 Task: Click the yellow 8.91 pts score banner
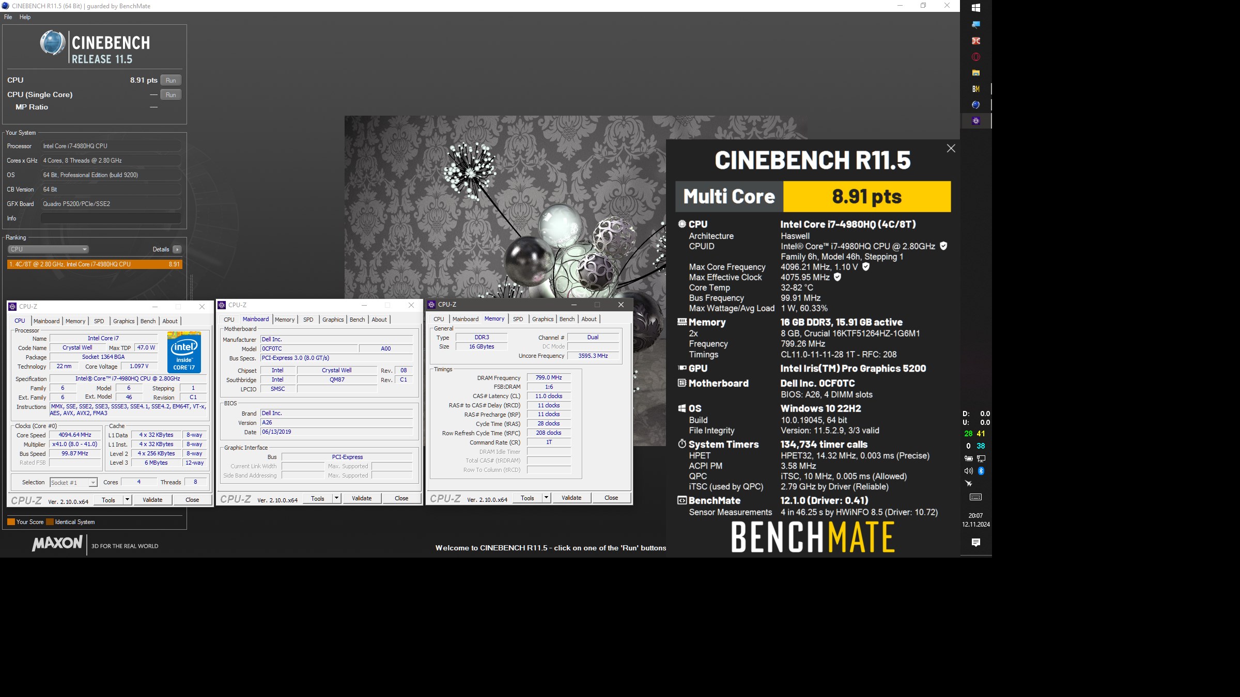click(867, 197)
